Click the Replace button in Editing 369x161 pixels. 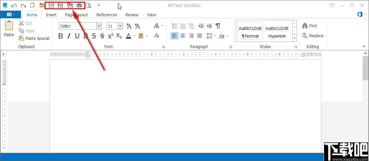pyautogui.click(x=313, y=36)
